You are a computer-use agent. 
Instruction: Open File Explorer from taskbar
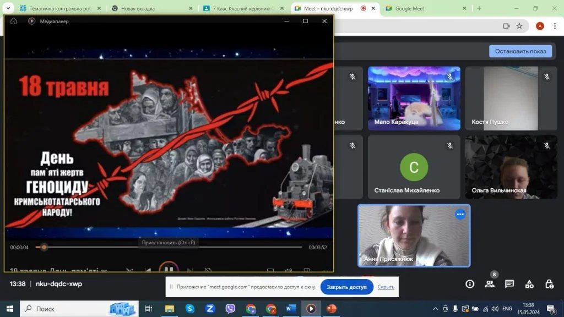tap(170, 309)
